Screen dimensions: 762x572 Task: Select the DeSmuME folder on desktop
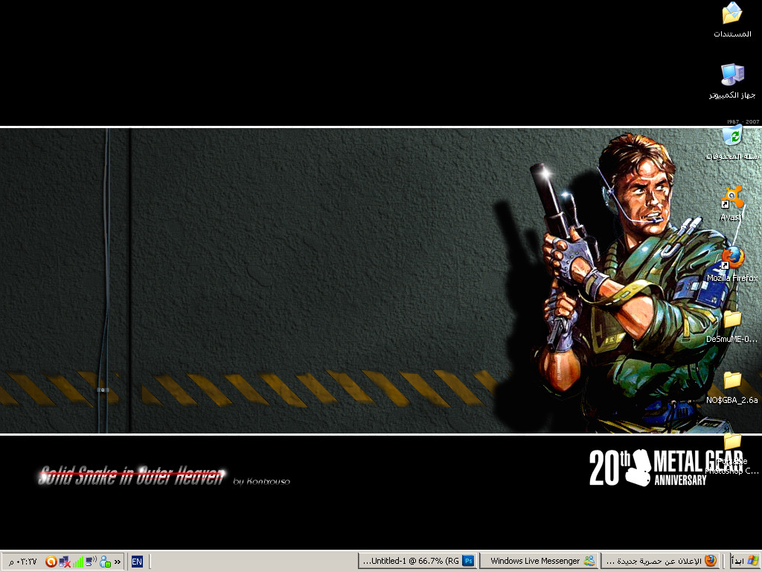click(732, 327)
